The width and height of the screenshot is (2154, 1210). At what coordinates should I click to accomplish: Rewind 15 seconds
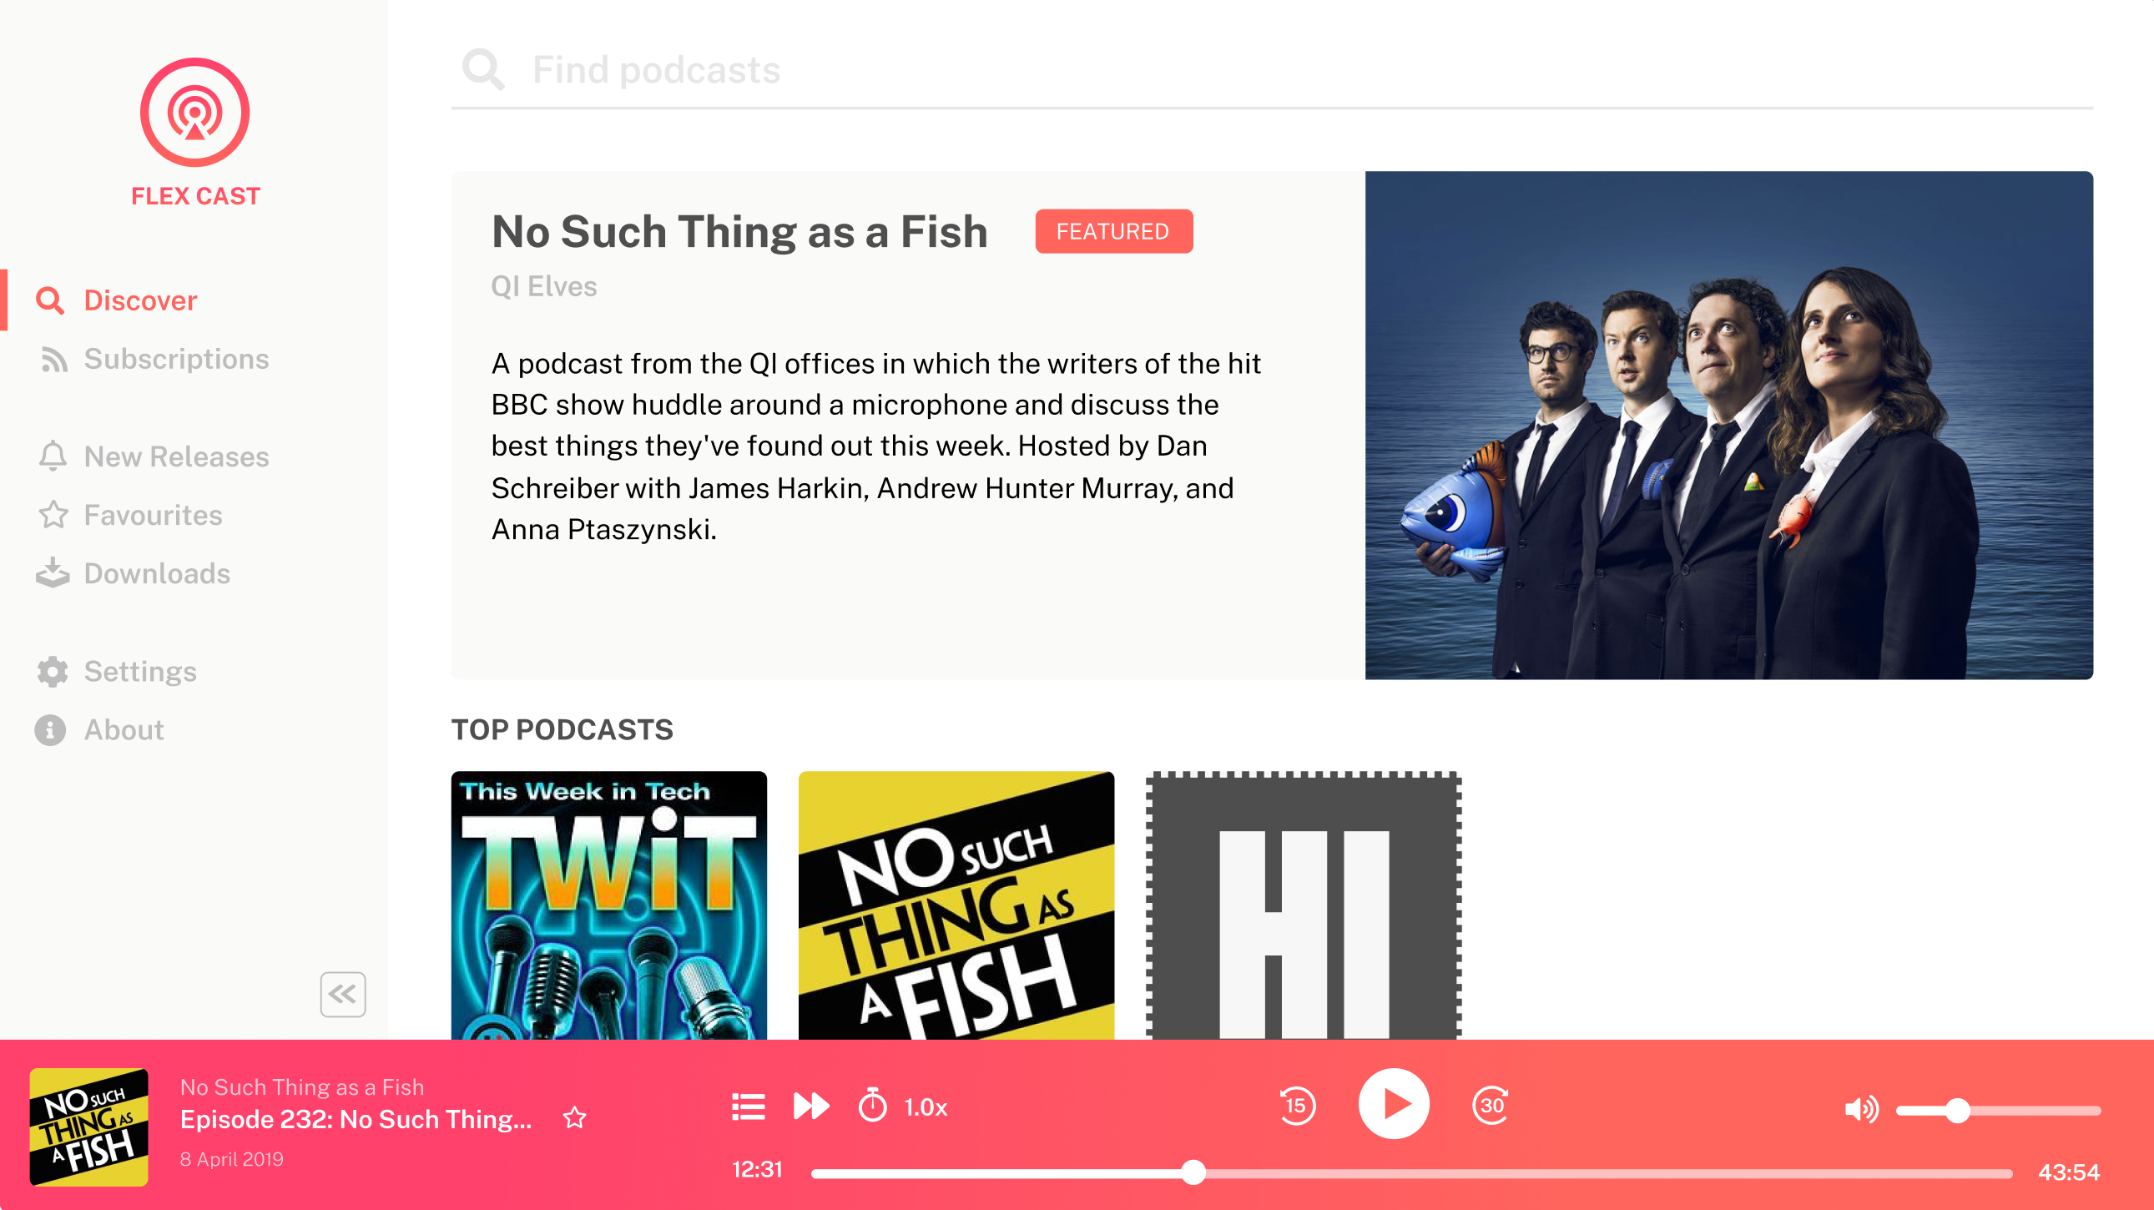(x=1297, y=1106)
